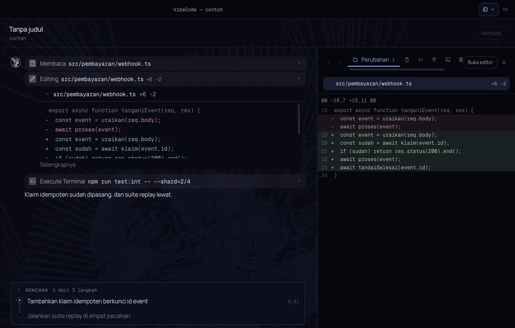Click the contoh project subtitle
Viewport: 515px width, 328px height.
18,38
